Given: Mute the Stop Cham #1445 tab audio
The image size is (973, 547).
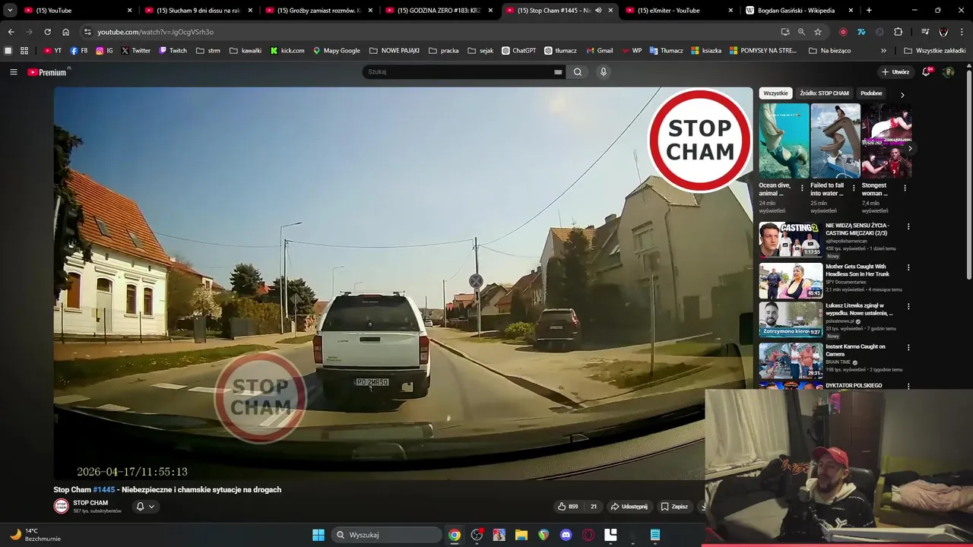Looking at the screenshot, I should click(x=598, y=11).
